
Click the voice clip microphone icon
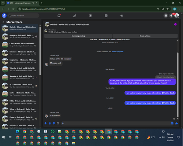coord(45,123)
